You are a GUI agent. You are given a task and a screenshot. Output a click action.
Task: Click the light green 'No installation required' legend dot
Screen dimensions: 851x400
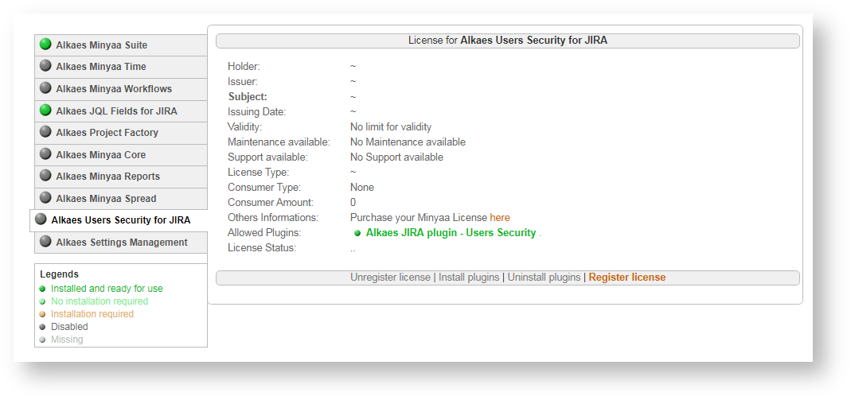click(42, 301)
